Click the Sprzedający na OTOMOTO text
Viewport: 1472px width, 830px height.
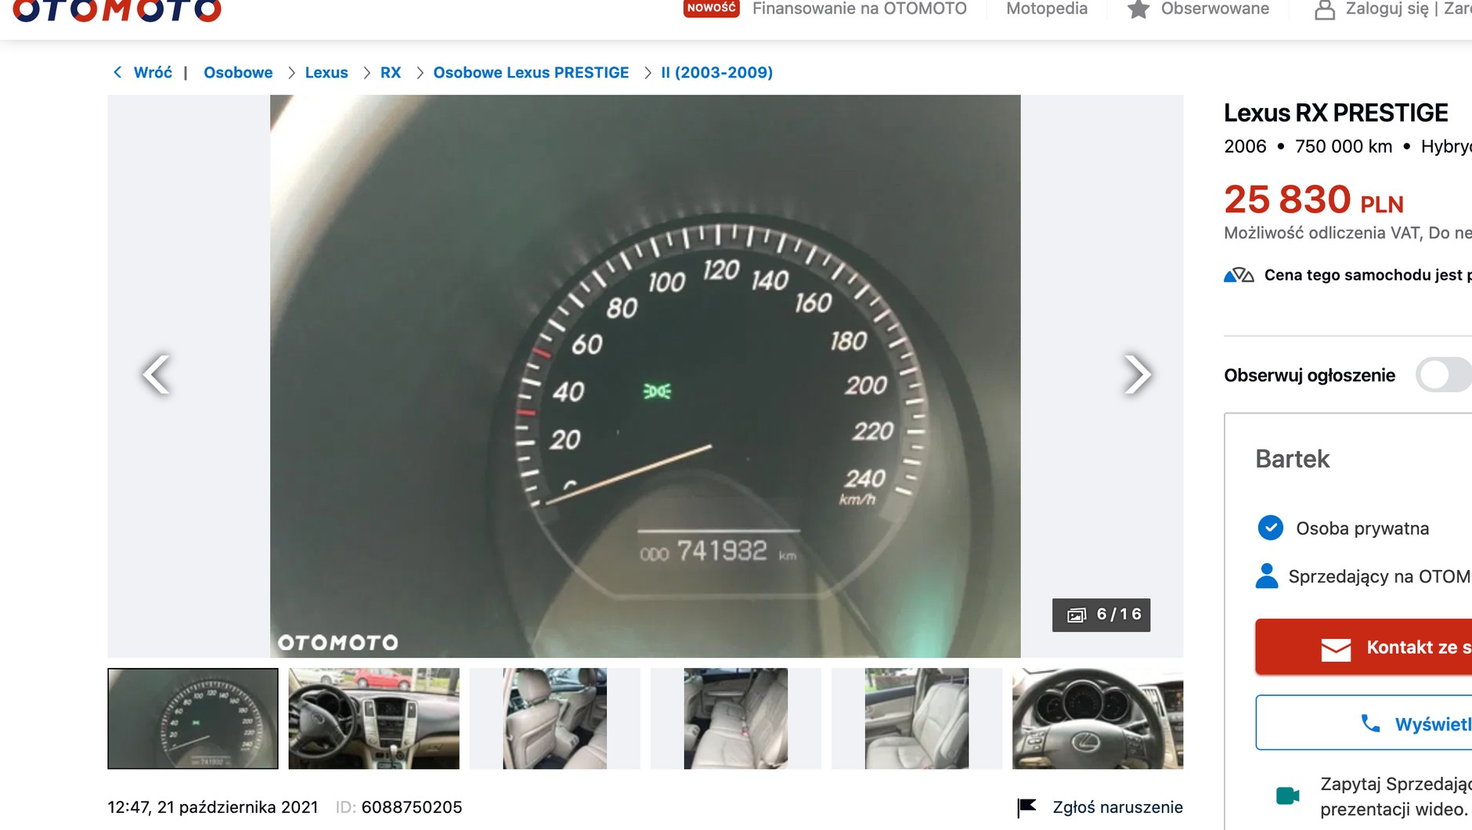(x=1380, y=577)
